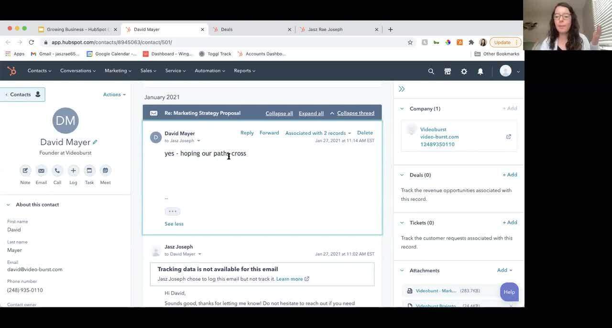Open the Associated with 2 records dropdown
The height and width of the screenshot is (328, 612).
coord(318,133)
